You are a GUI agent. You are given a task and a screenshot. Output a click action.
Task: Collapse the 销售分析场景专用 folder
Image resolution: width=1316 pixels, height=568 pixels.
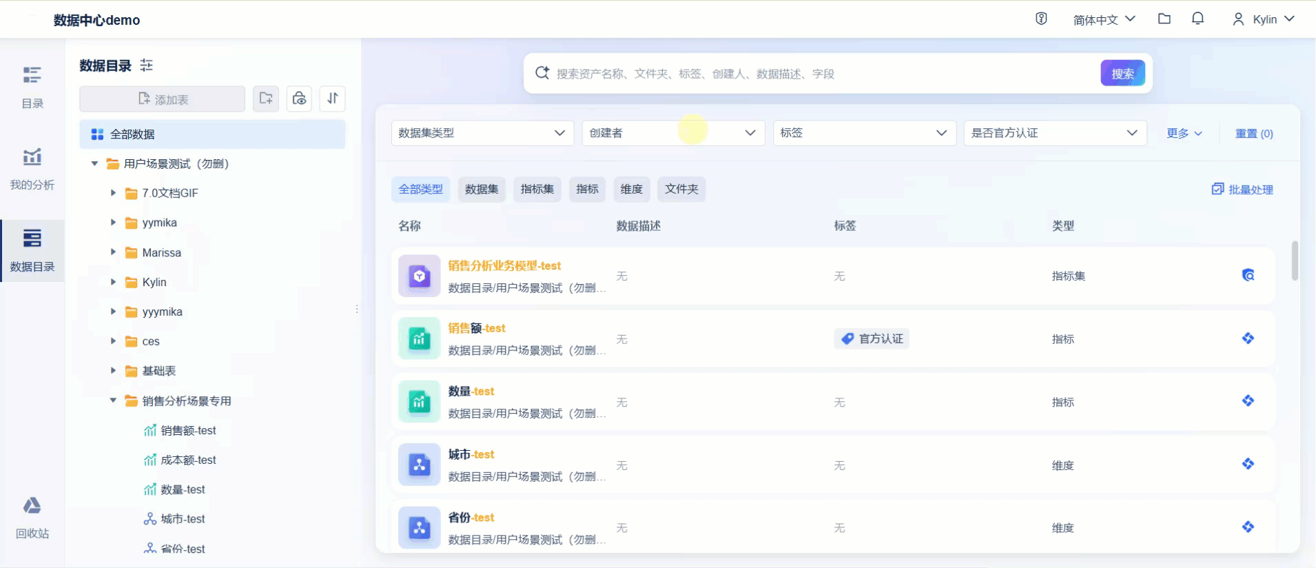(113, 400)
